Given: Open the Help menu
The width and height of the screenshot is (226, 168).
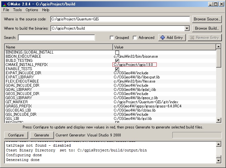Looking at the screenshot, I should [46, 10].
